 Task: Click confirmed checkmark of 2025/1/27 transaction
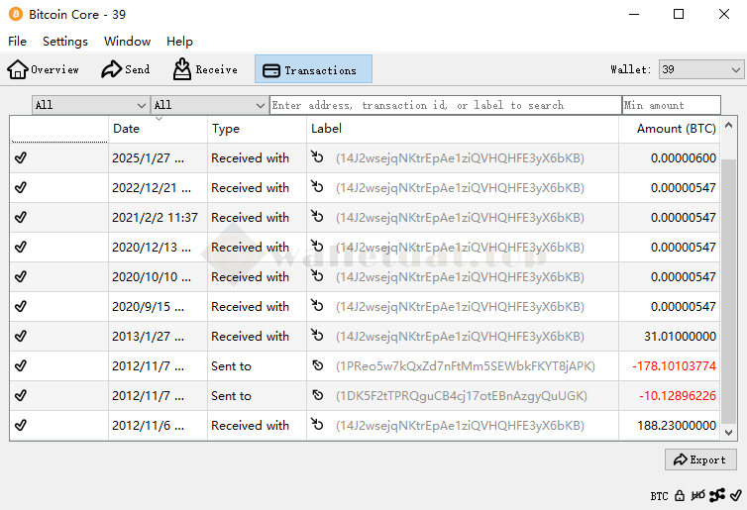pyautogui.click(x=21, y=158)
